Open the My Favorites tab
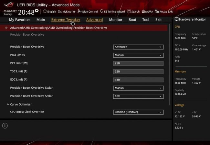This screenshot has height=145, width=210. pos(20,20)
